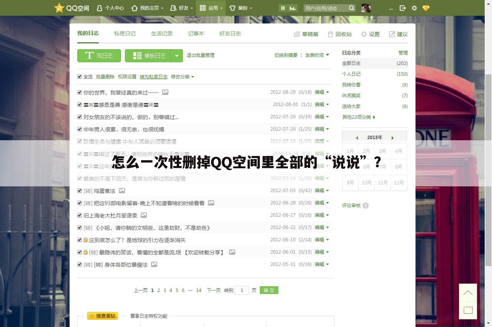492x327 pixels.
Task: Toggle the 全选 select-all checkbox
Action: (80, 76)
